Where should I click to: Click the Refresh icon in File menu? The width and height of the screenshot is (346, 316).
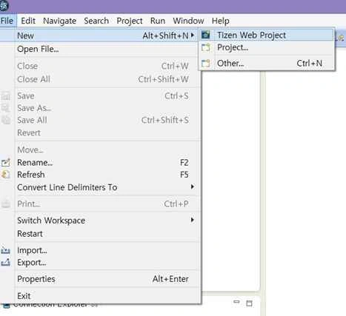tap(6, 175)
